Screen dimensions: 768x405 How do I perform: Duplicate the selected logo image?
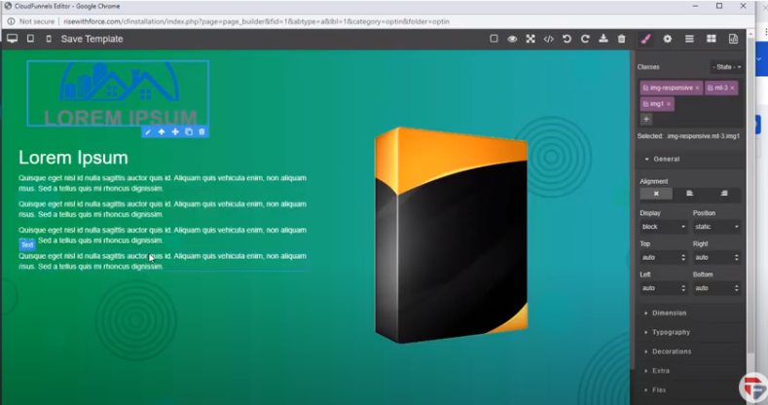pos(189,131)
